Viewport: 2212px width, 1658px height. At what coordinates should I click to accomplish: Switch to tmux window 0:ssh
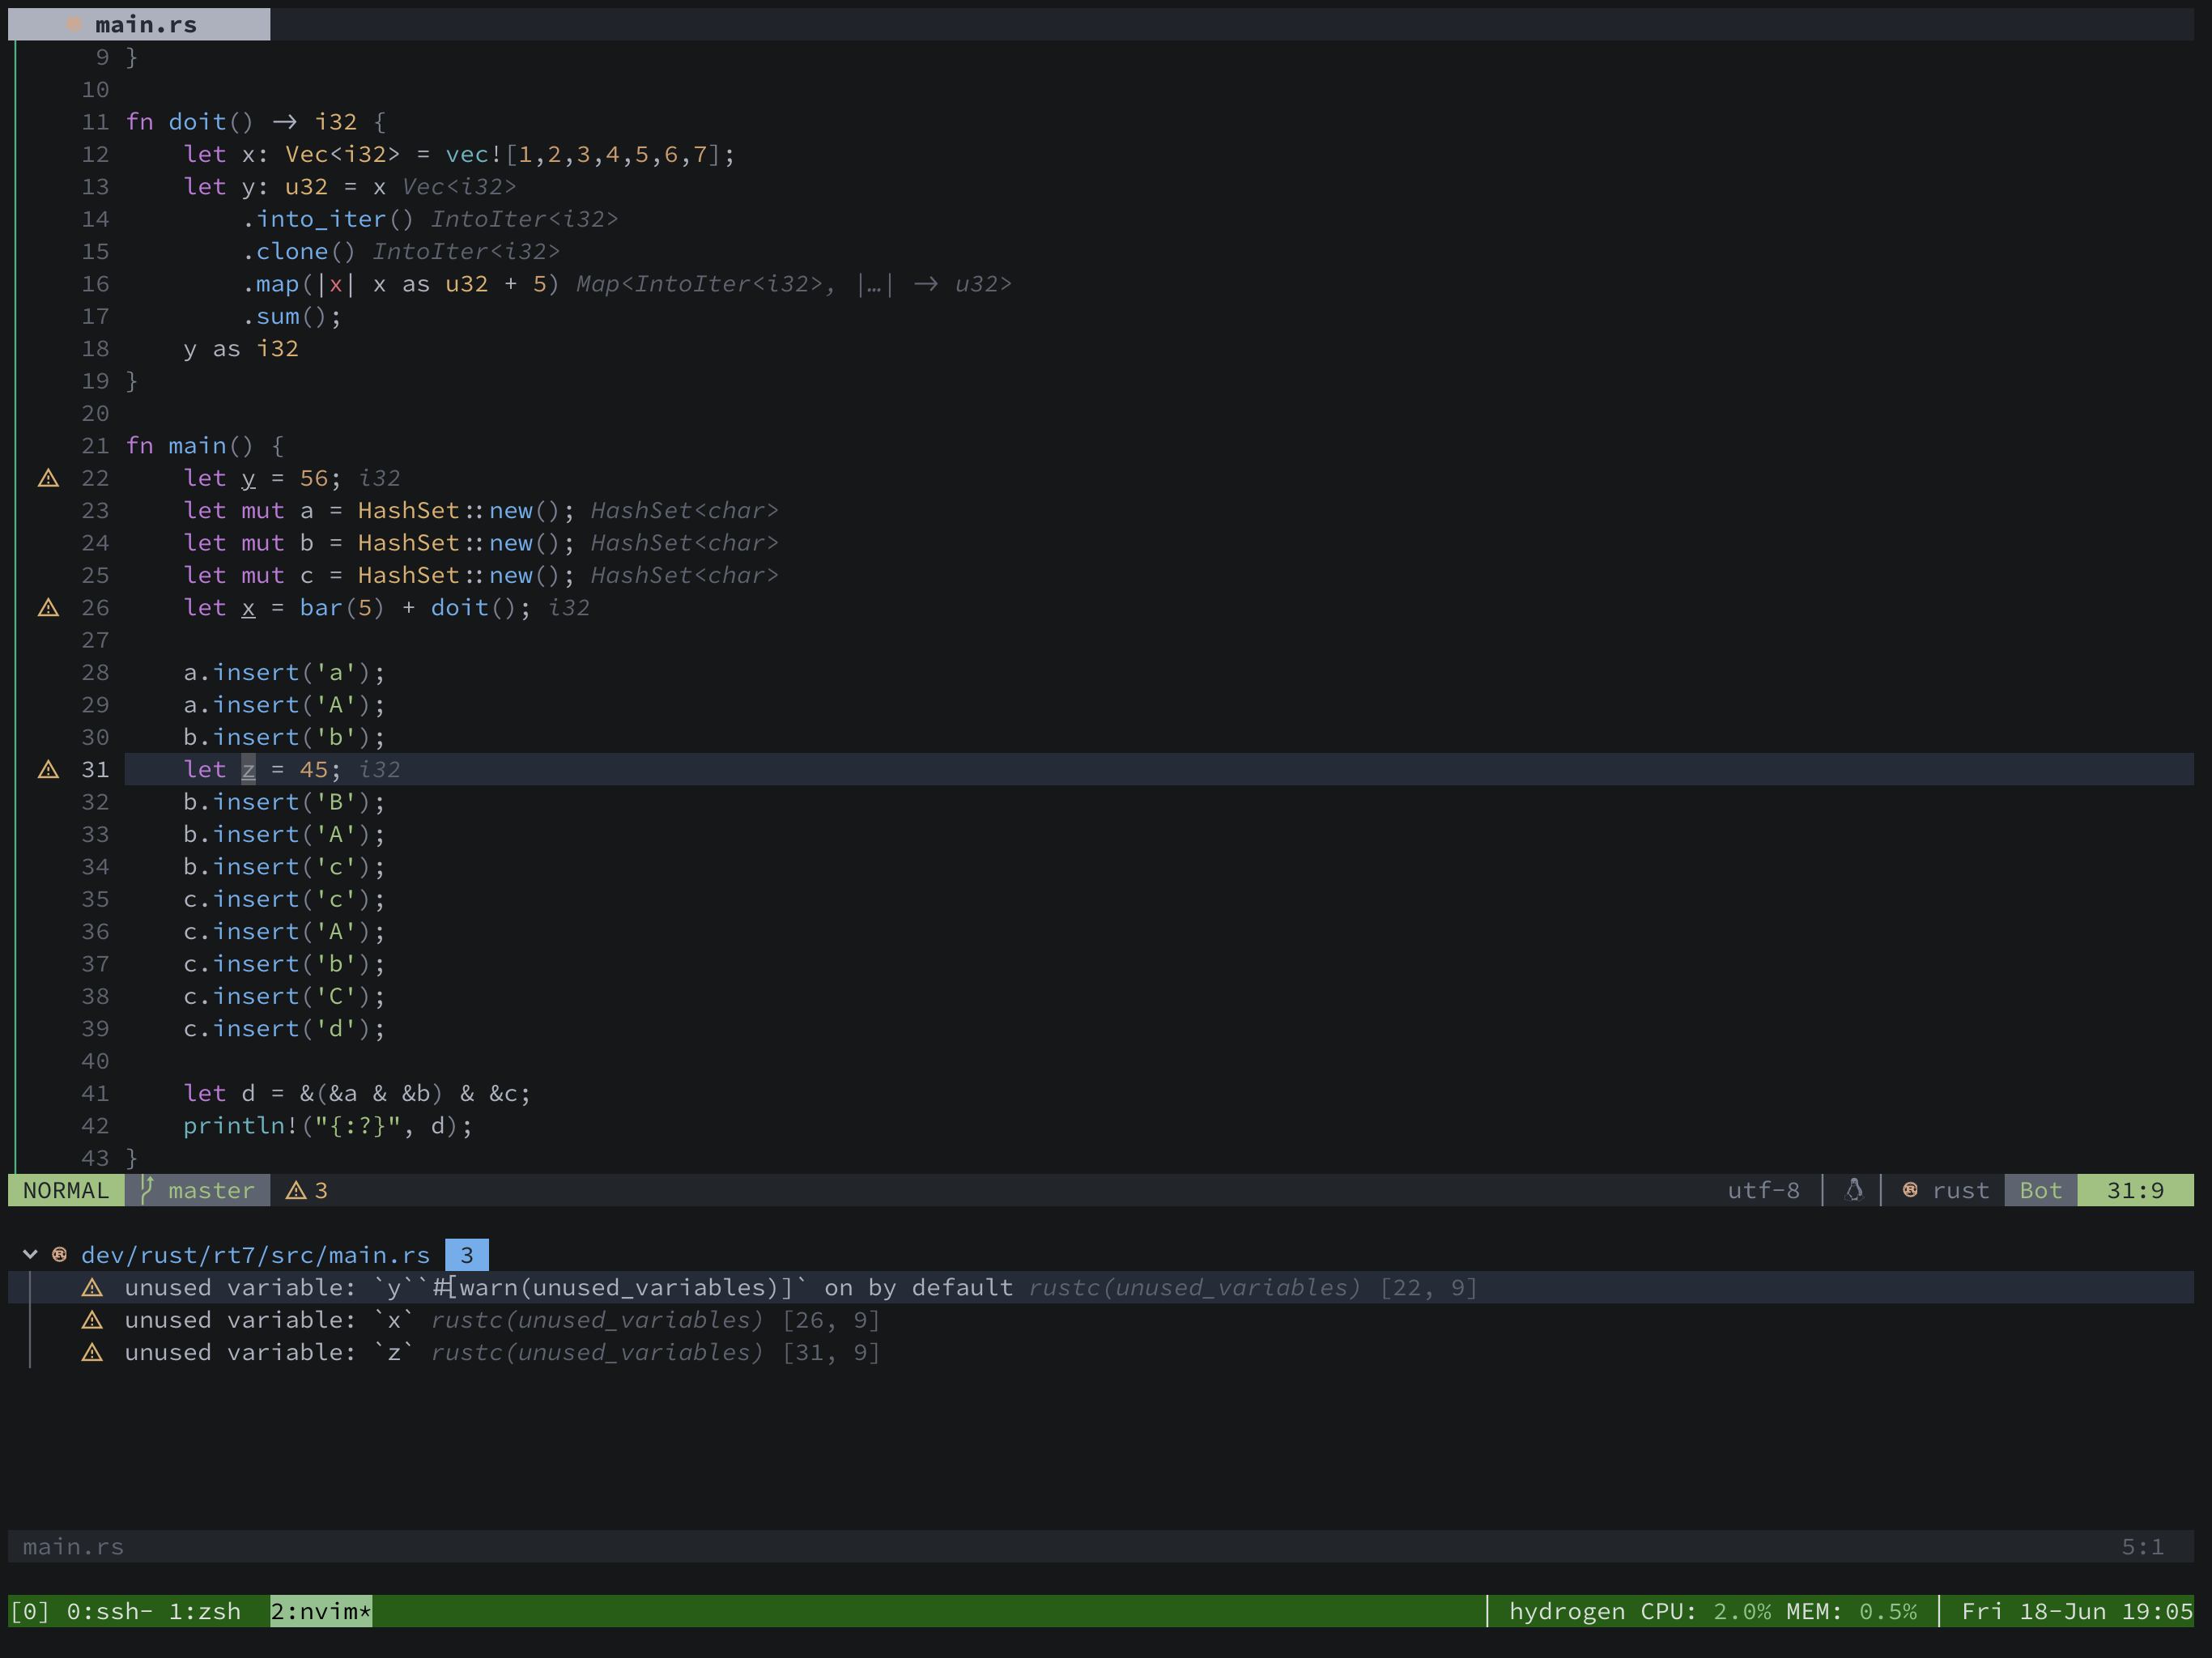coord(110,1611)
